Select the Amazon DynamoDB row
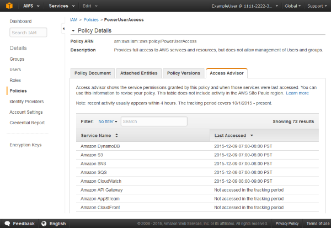The image size is (331, 228). click(x=197, y=146)
